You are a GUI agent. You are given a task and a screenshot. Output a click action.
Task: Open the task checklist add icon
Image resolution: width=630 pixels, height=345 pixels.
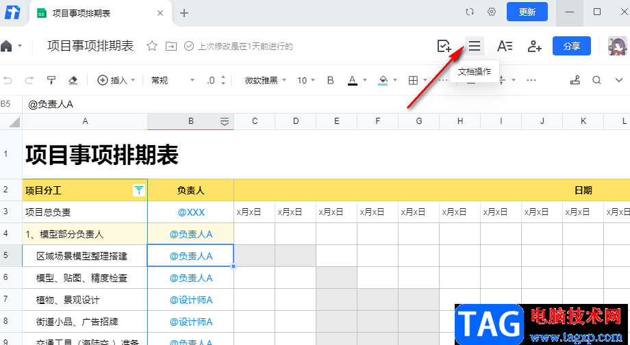point(444,46)
